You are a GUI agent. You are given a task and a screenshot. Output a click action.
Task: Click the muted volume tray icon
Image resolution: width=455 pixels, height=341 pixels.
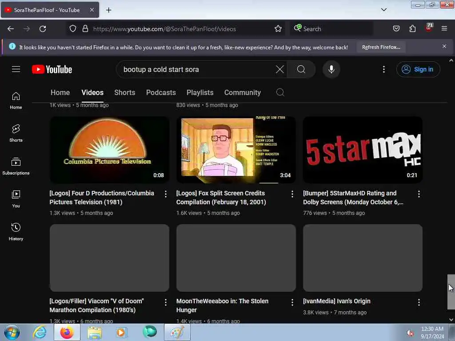[x=410, y=333]
